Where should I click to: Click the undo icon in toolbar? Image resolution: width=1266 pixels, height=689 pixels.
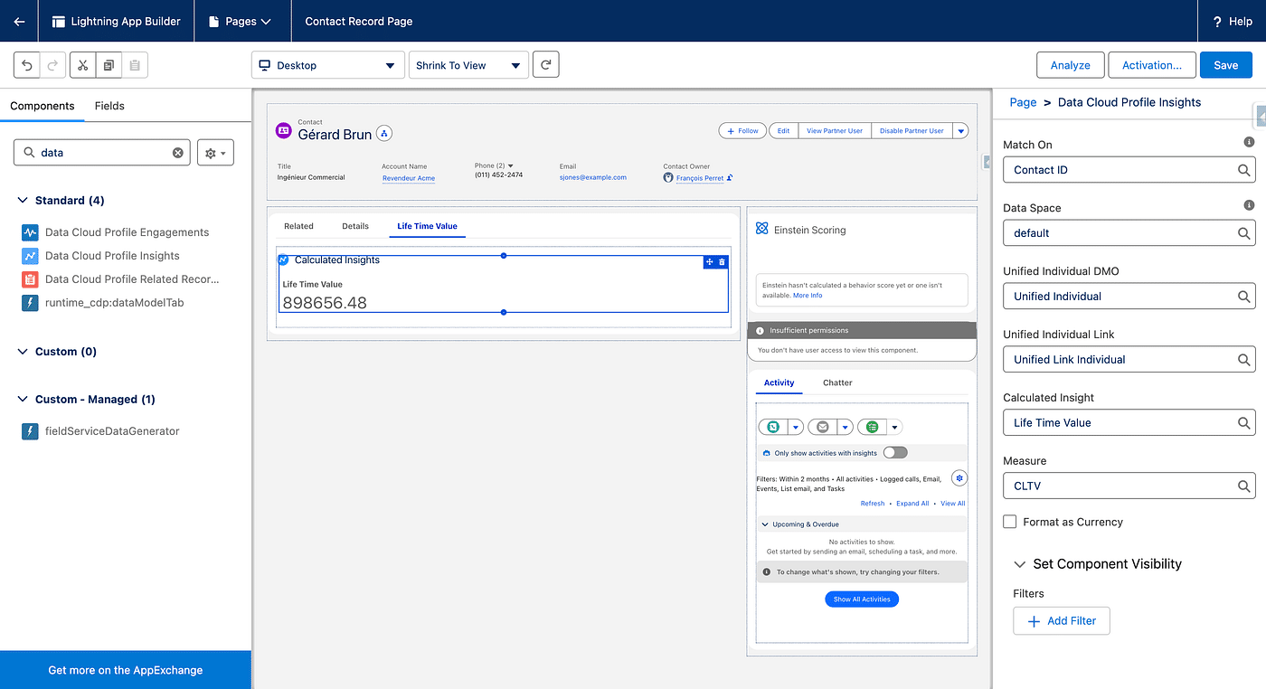pyautogui.click(x=27, y=65)
